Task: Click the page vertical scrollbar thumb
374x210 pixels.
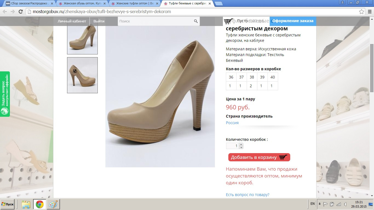Action: 372,68
